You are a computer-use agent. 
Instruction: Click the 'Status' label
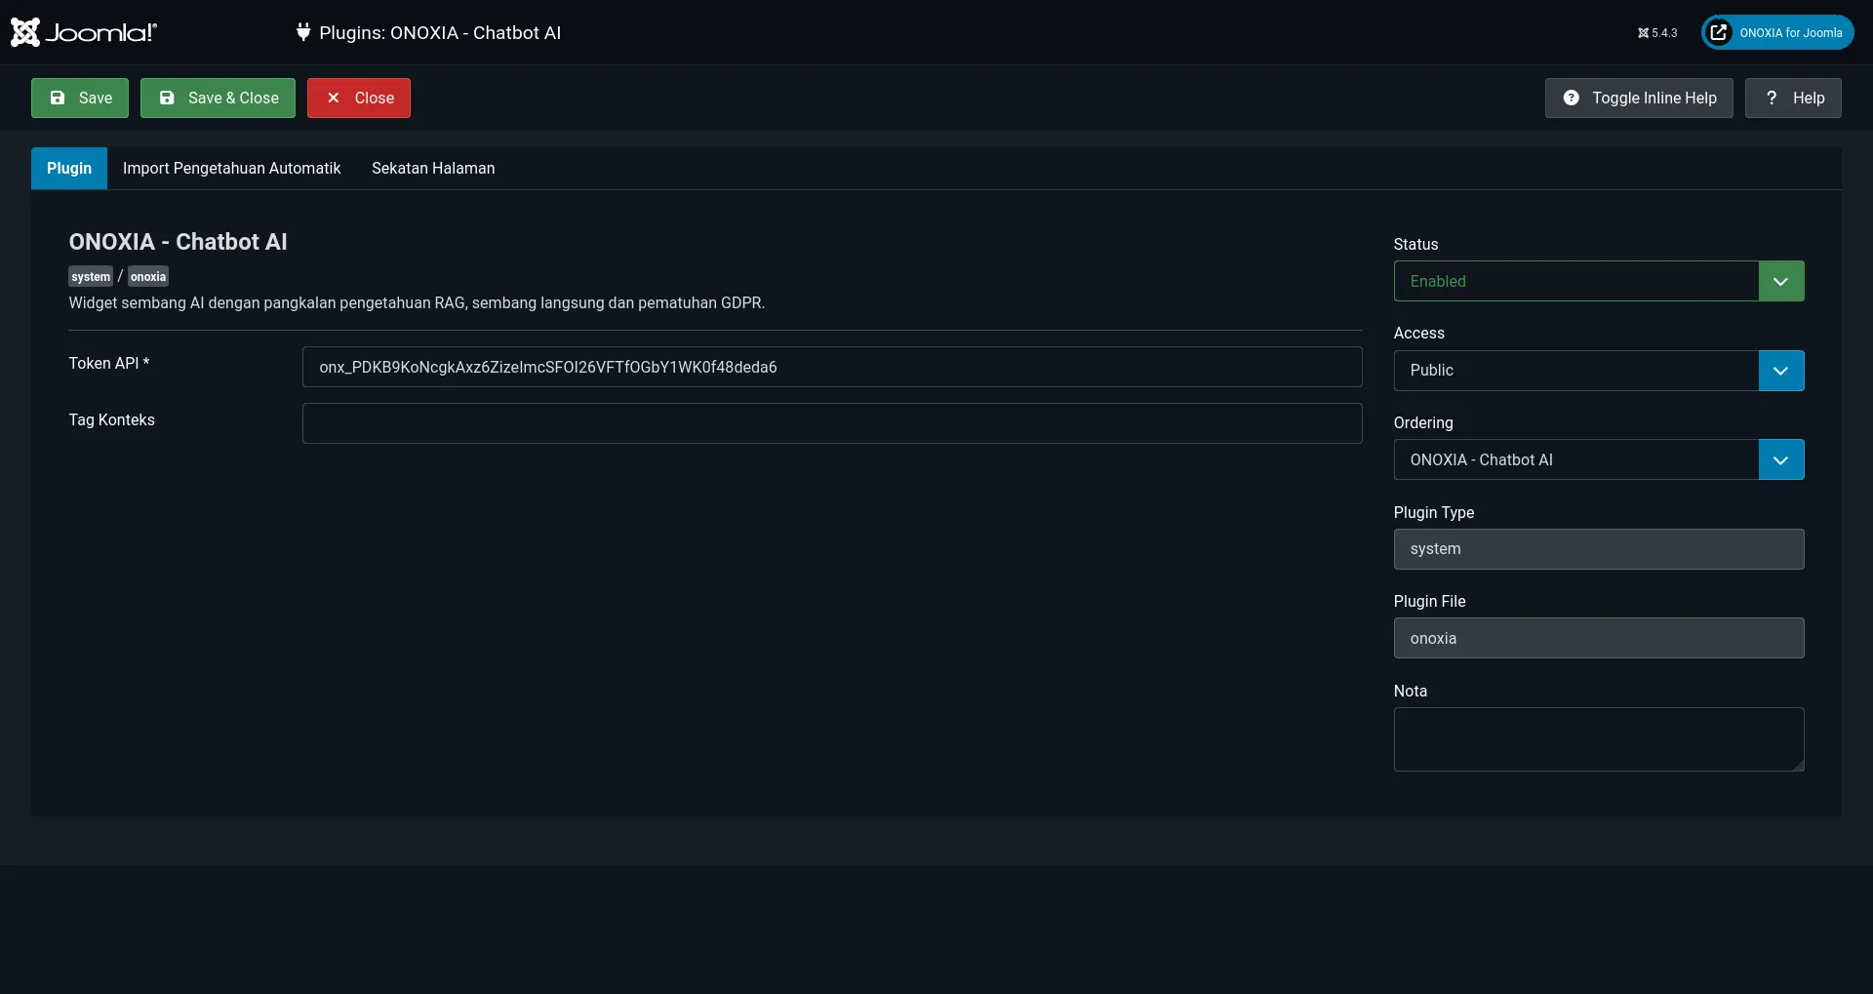(1415, 244)
